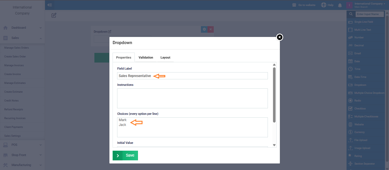Viewport: 389px width, 170px height.
Task: Collapse sidebar using top-left menu icon
Action: (x=50, y=5)
